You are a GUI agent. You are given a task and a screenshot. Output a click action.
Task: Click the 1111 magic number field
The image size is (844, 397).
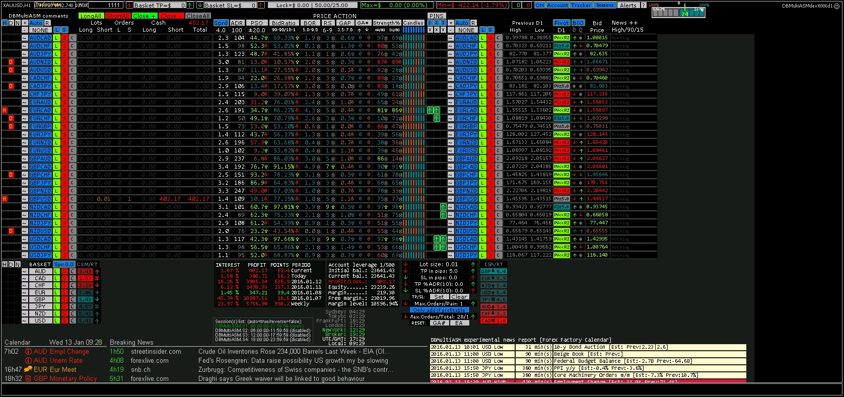point(106,5)
